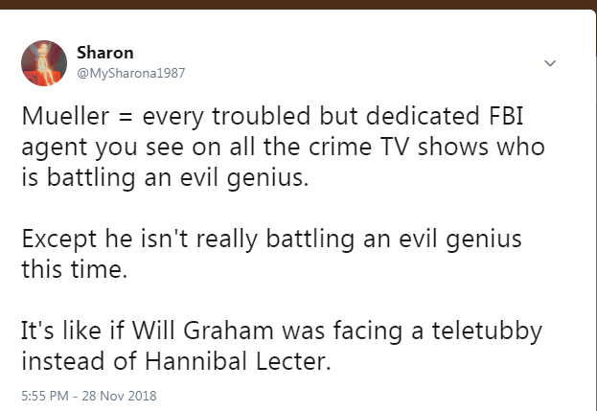Click Sharon's profile avatar picture
597x411 pixels.
pyautogui.click(x=43, y=62)
